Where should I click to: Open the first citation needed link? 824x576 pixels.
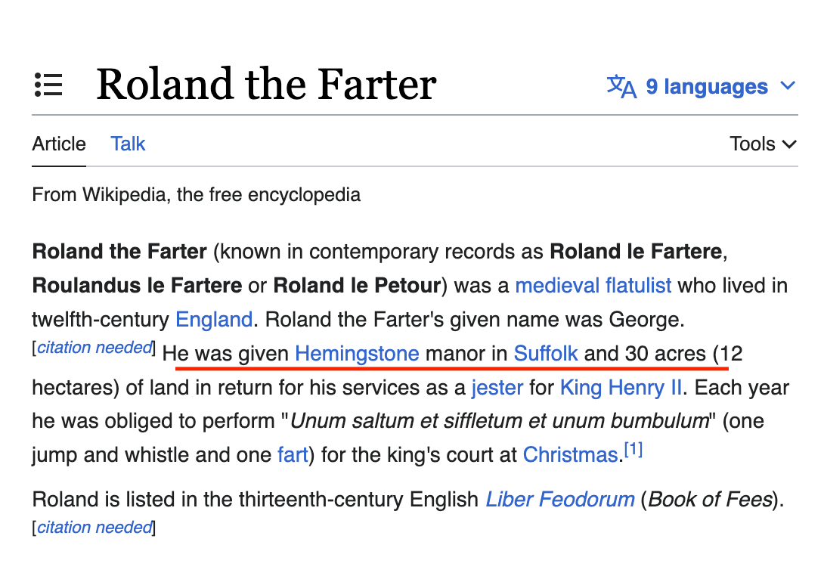(94, 347)
